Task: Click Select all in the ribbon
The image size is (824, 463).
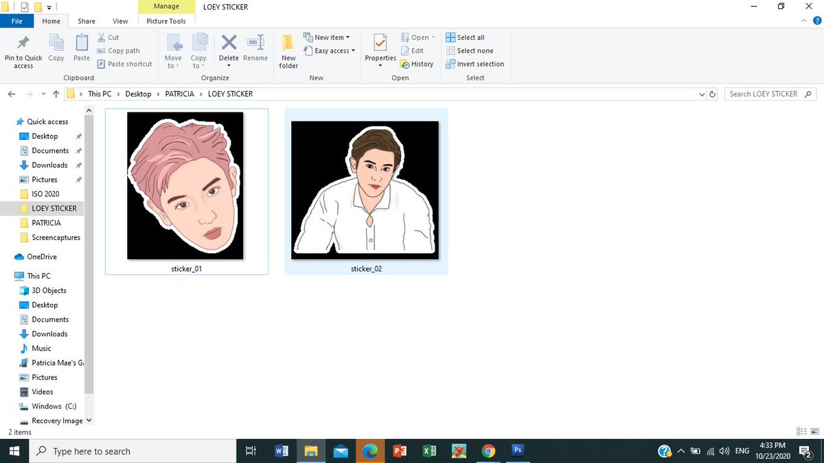Action: pyautogui.click(x=466, y=37)
